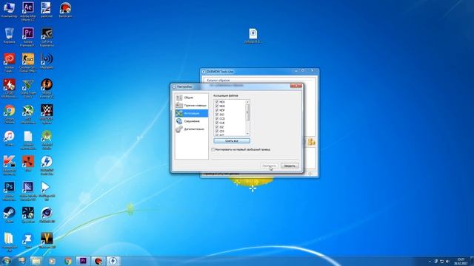Enable mount on first free drive checkbox
The height and width of the screenshot is (266, 474).
click(213, 149)
